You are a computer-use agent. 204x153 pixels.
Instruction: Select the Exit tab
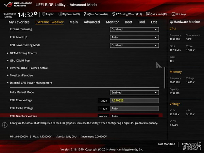154,22
